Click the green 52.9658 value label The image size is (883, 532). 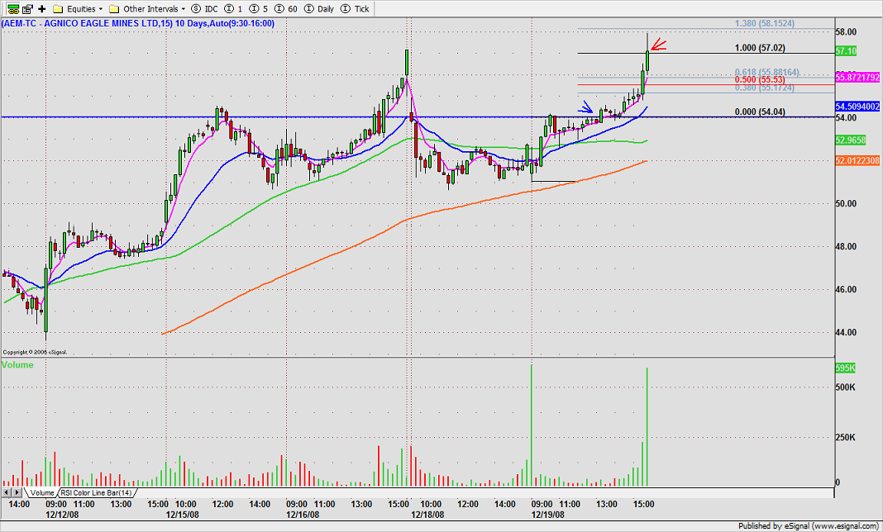pos(850,140)
